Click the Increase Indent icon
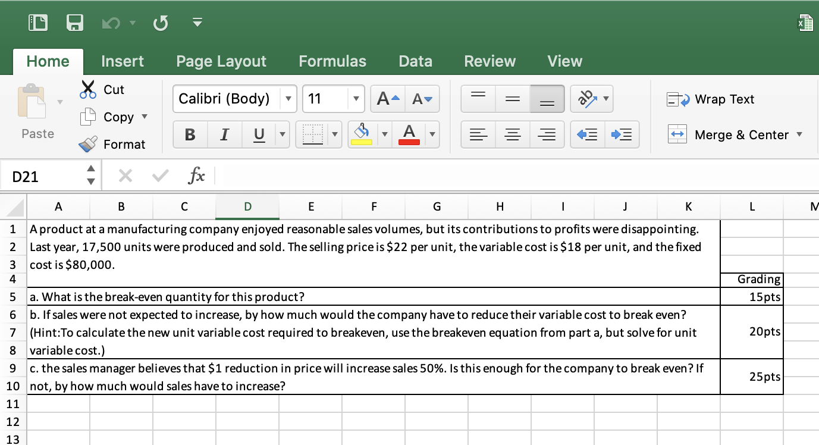The width and height of the screenshot is (819, 445). 622,134
